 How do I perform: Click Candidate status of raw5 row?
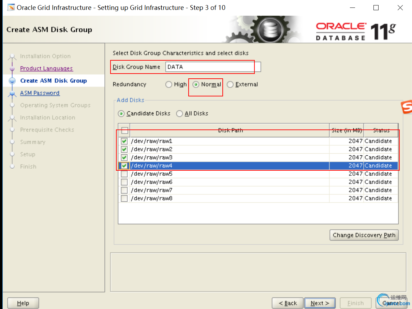(x=378, y=174)
